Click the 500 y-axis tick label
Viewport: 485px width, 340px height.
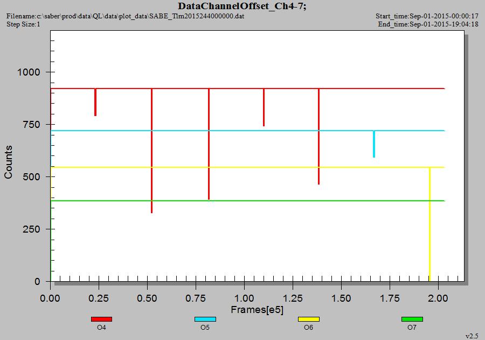coord(32,177)
